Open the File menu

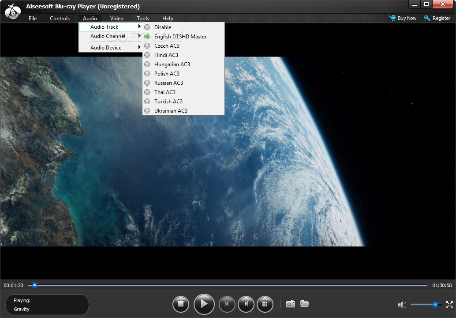point(33,19)
